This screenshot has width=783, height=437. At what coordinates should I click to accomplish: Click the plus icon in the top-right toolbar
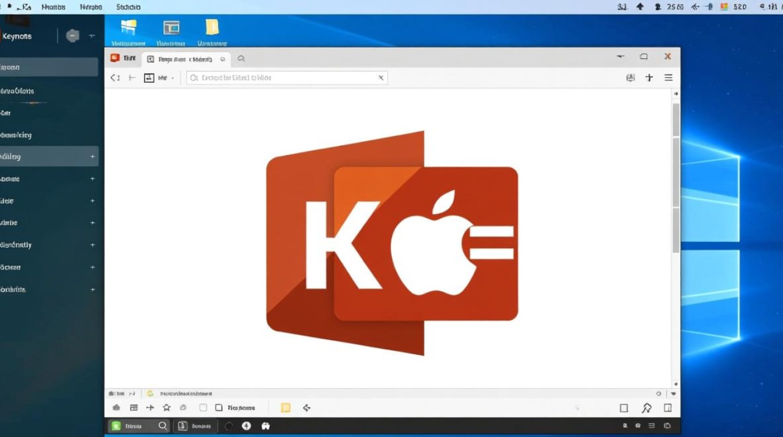pyautogui.click(x=649, y=77)
